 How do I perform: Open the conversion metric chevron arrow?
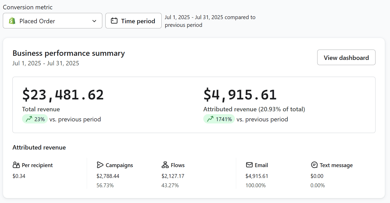click(94, 21)
